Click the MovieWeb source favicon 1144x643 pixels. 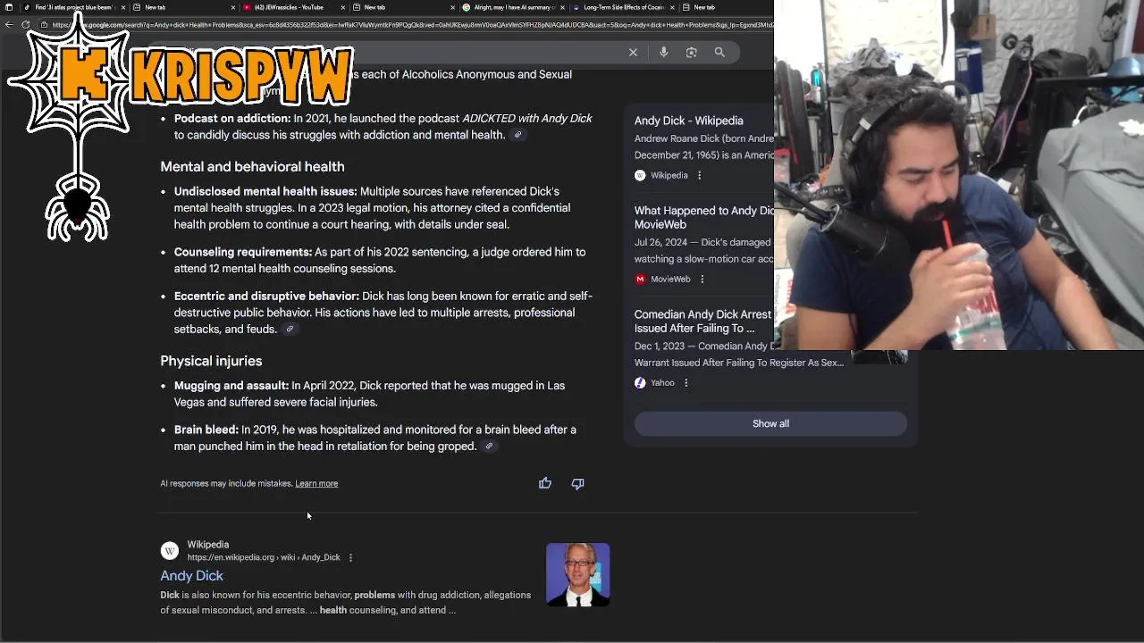coord(640,280)
